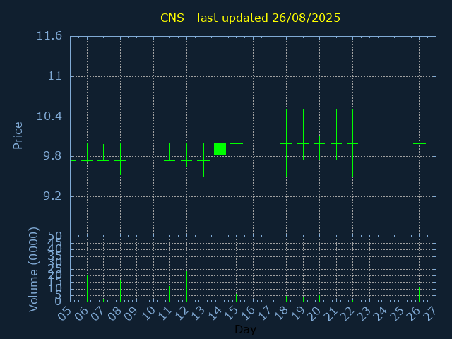The image size is (452, 339).
Task: Click the chart title 'CNS - last updated 26/08/2025'
Action: (x=250, y=18)
